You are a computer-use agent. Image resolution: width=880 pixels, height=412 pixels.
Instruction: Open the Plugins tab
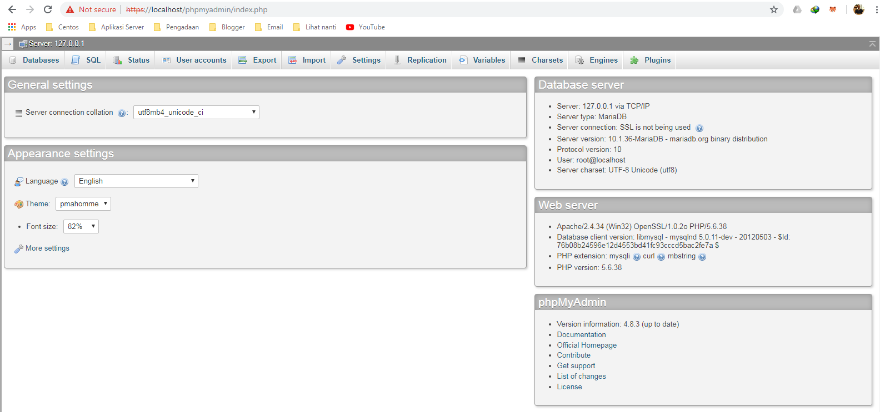tap(650, 60)
